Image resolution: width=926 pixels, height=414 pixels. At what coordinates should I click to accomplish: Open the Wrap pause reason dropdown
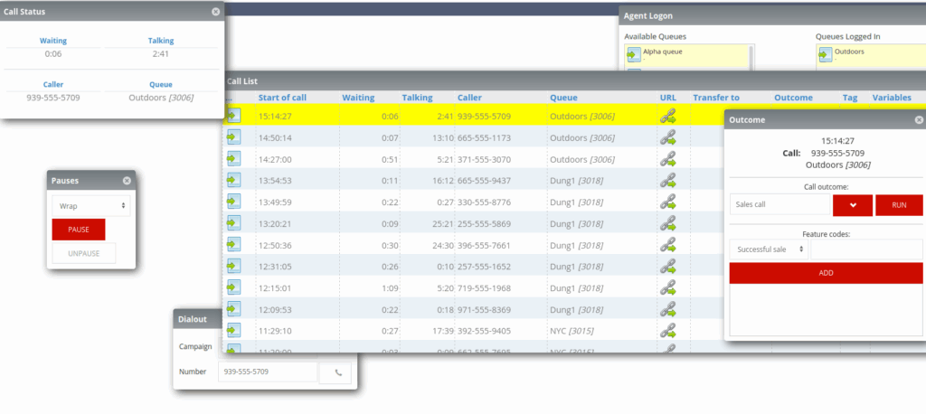click(x=91, y=206)
